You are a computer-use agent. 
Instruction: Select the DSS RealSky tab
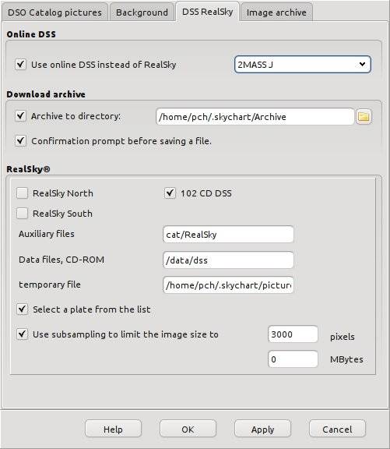pos(207,12)
